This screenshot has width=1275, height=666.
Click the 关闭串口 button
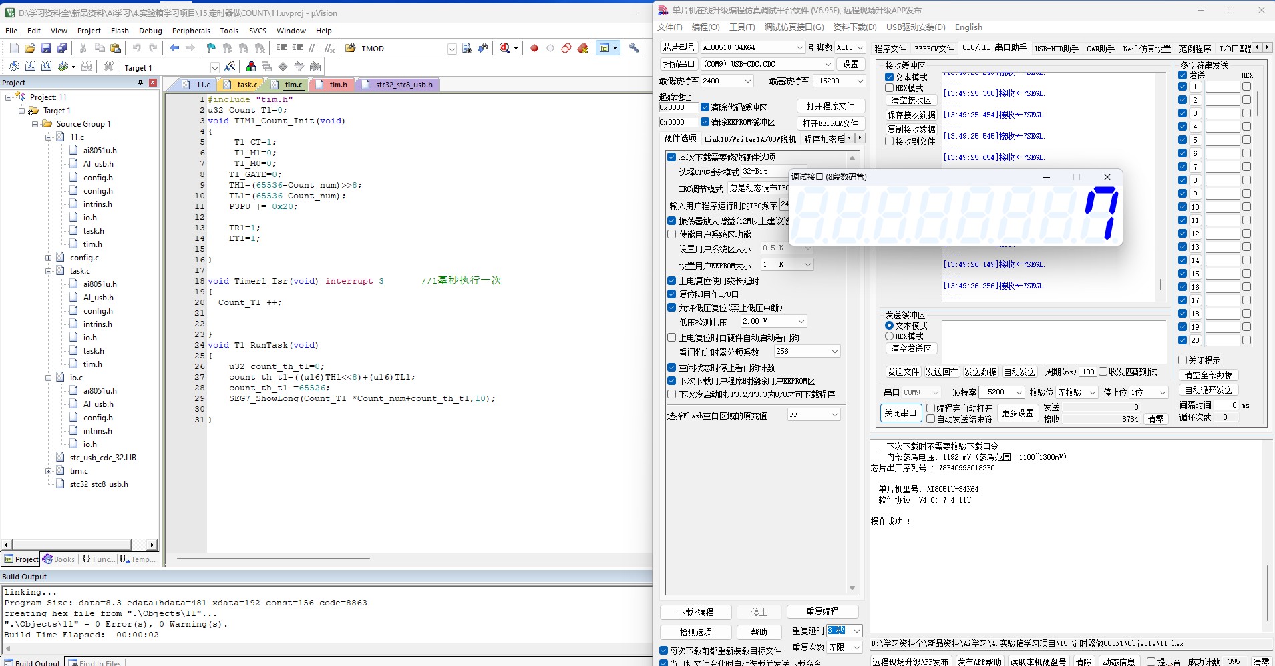click(900, 413)
